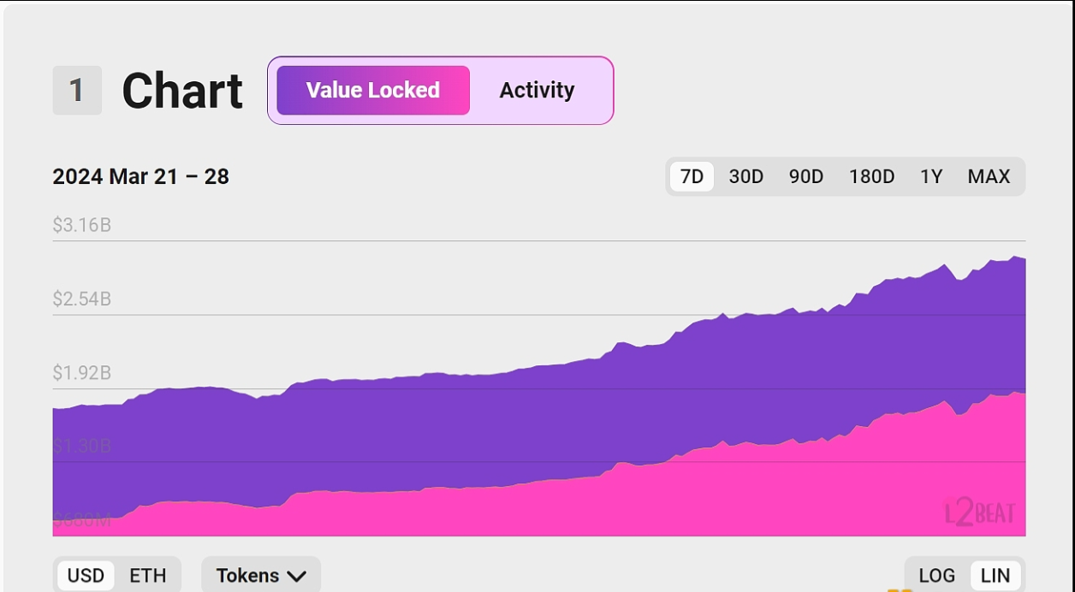Open the Activity tab

coord(537,91)
